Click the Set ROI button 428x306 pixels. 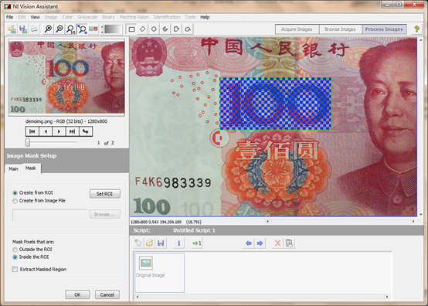coord(105,194)
